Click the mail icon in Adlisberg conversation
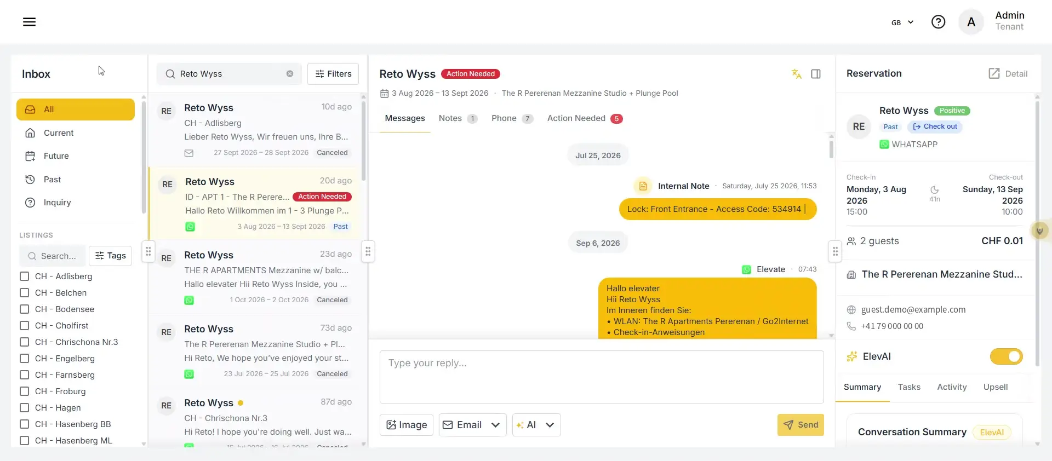The image size is (1052, 461). coord(189,153)
